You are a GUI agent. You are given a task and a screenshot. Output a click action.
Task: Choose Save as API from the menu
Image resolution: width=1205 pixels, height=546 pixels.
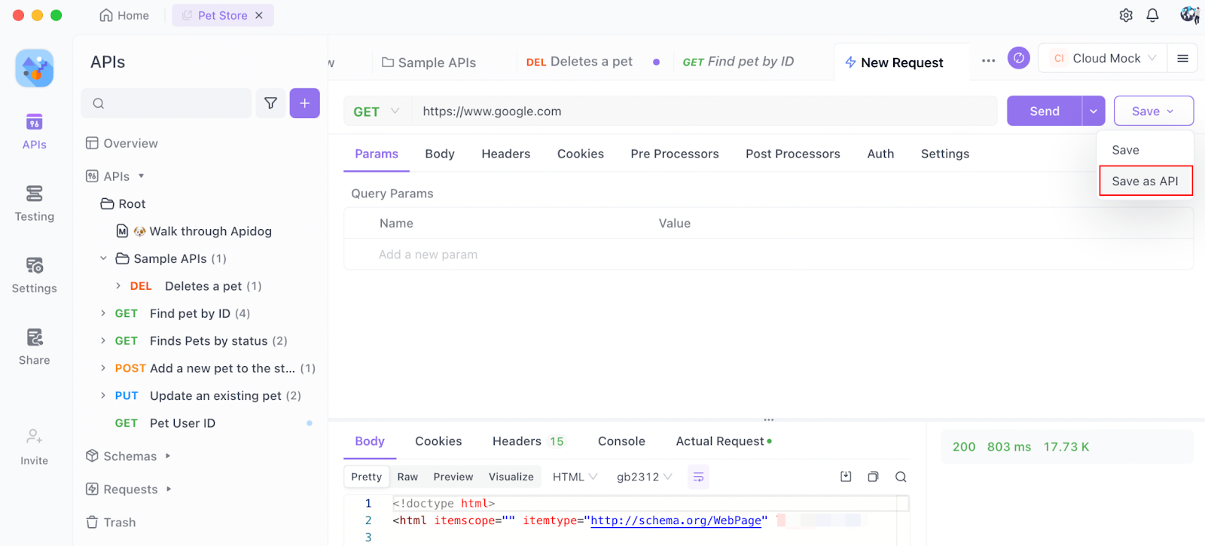[1145, 181]
